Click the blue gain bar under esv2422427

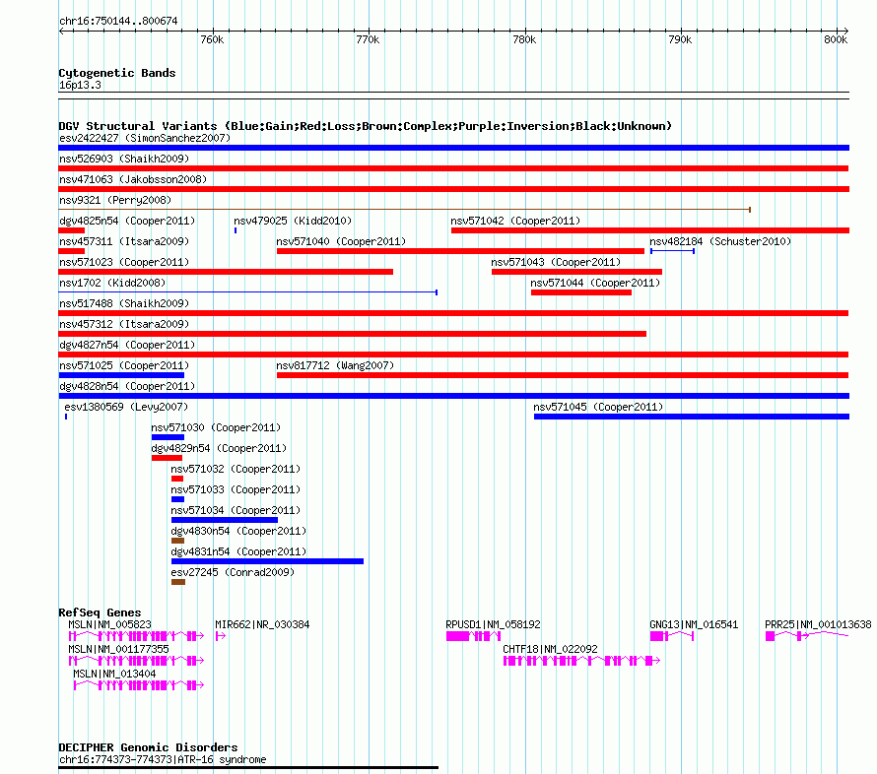(453, 148)
